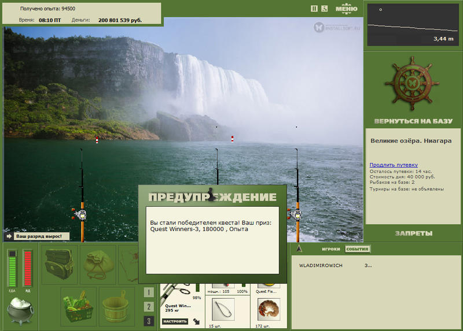
Task: Select active rod slot 3
Action: pyautogui.click(x=149, y=321)
